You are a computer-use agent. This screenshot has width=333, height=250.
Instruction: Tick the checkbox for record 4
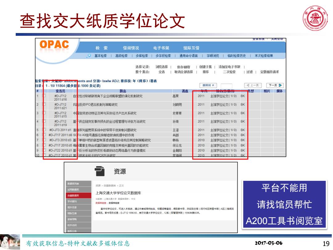tap(44, 121)
